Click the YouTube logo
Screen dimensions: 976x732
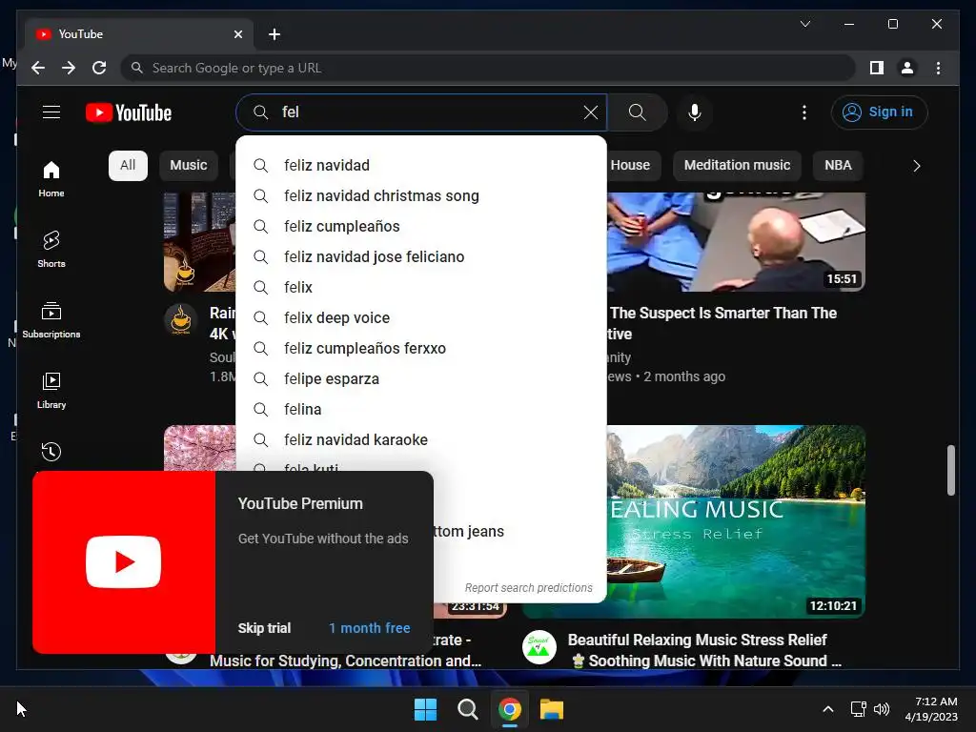click(x=129, y=112)
